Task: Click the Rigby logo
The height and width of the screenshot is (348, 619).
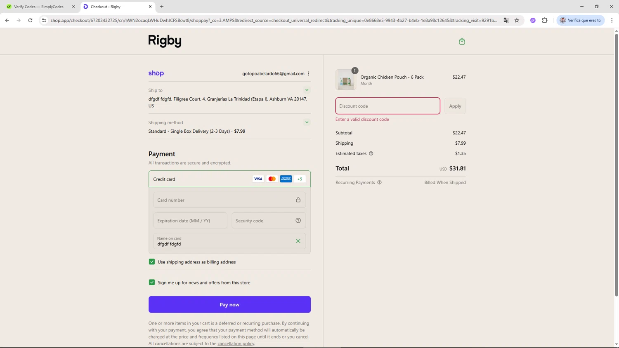Action: click(x=165, y=41)
